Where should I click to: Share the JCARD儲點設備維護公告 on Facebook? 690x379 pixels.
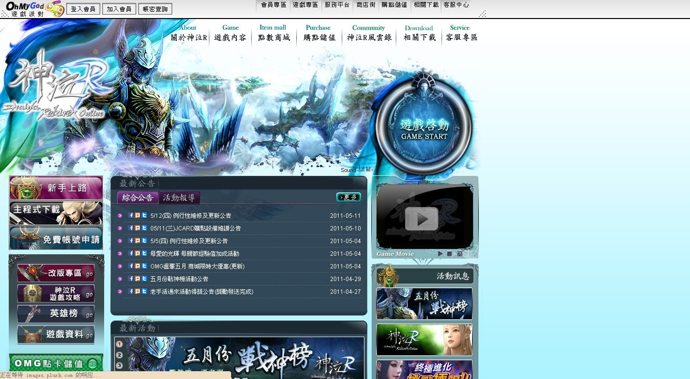tap(131, 228)
